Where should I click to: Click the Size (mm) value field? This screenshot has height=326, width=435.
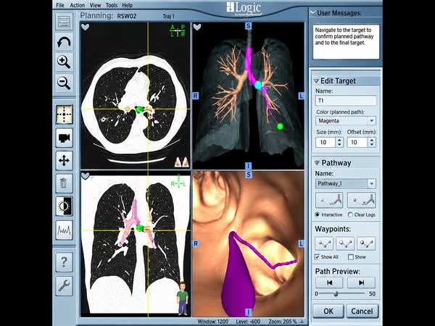pos(326,143)
